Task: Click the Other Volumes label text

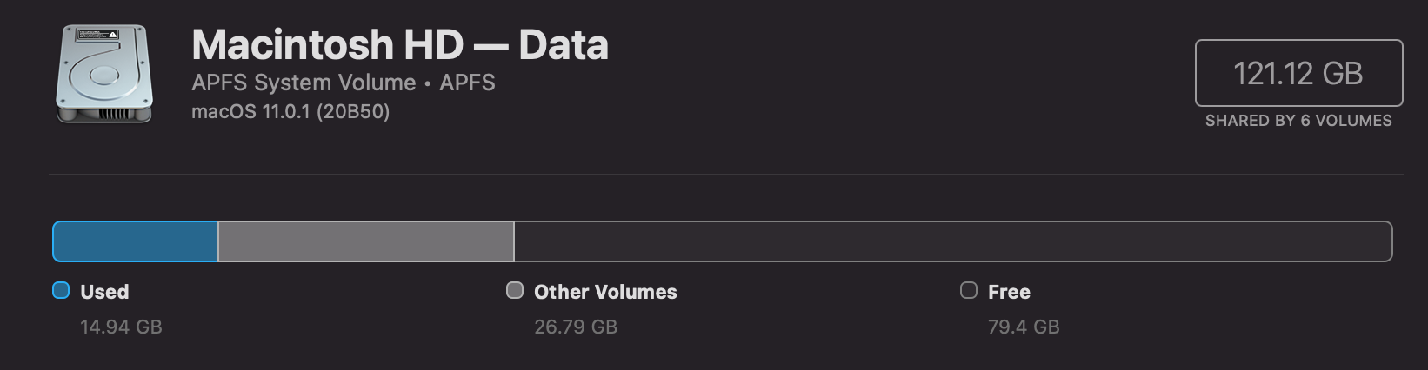Action: (605, 292)
